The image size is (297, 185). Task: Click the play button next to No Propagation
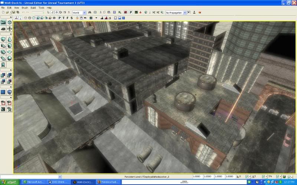[x=189, y=12]
